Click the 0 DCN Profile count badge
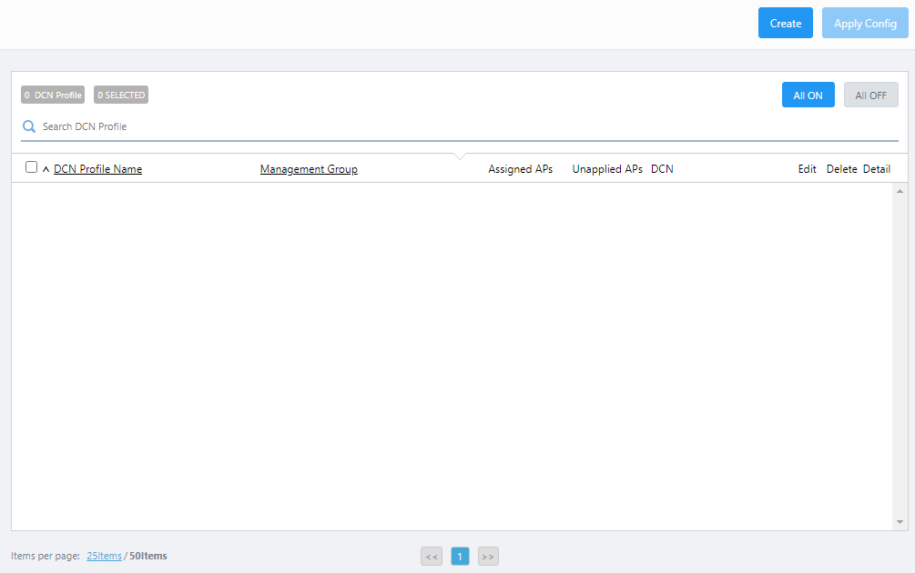This screenshot has height=573, width=915. [53, 95]
